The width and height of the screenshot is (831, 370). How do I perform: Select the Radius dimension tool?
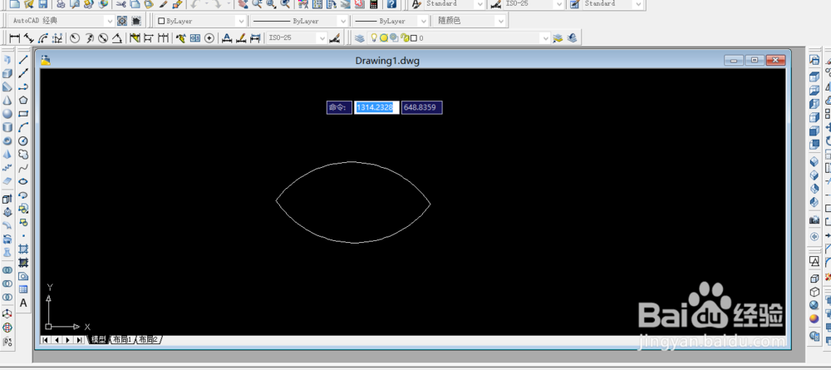[x=75, y=38]
